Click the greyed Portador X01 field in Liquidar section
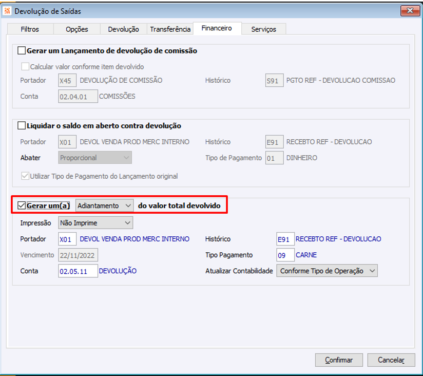The height and width of the screenshot is (376, 423). 67,142
